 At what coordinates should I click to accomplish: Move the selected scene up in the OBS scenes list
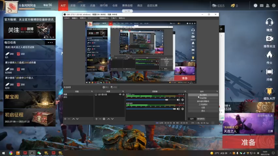click(73, 119)
